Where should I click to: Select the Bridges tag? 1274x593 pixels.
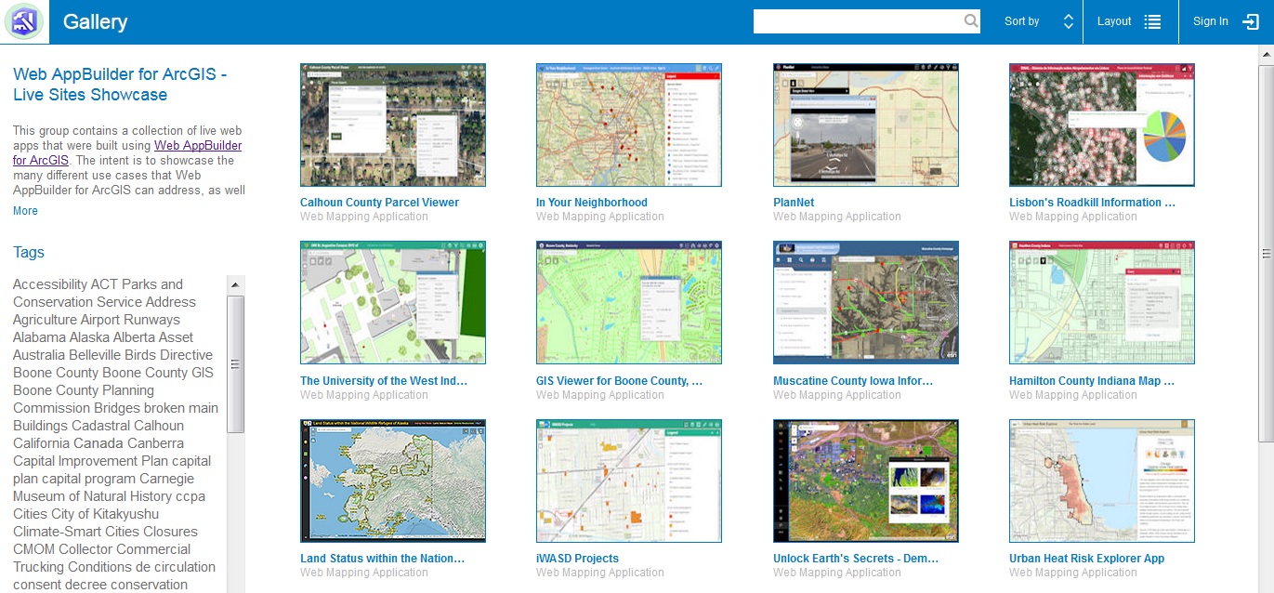115,408
